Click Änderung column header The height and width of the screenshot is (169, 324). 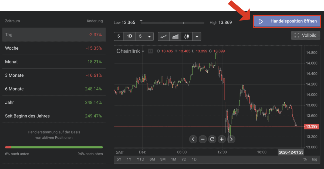(94, 21)
